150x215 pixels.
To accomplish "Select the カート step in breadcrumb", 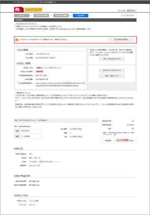I will pyautogui.click(x=22, y=15).
